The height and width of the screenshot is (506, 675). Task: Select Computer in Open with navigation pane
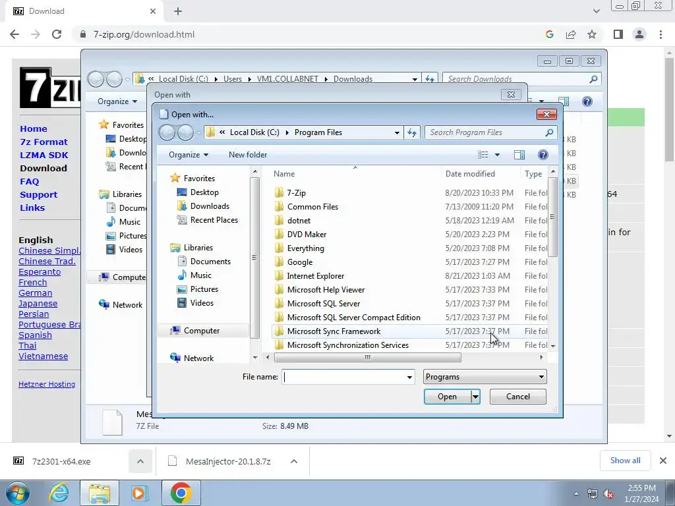(x=202, y=331)
